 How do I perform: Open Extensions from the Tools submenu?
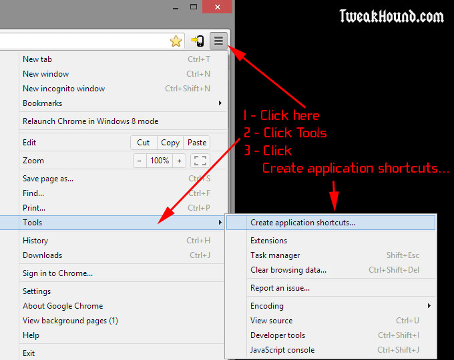coord(330,241)
